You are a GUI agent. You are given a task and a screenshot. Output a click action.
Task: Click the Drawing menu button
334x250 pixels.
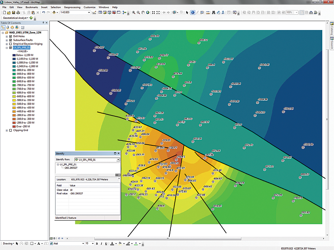8,243
